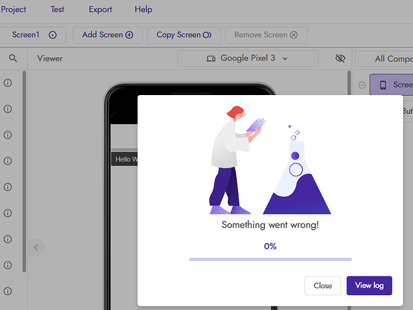Viewport: 413px width, 310px height.
Task: Click the 0% progress bar
Action: click(270, 259)
